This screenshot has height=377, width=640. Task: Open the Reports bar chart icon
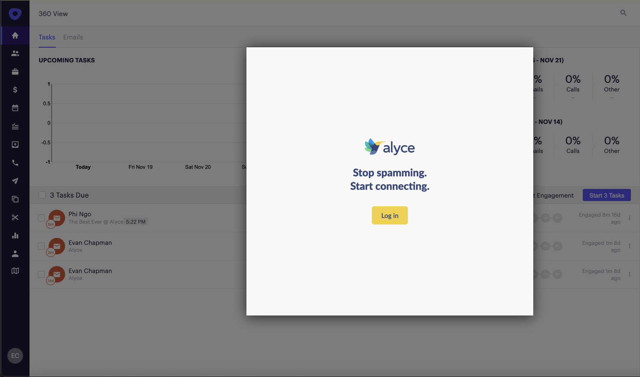tap(15, 236)
